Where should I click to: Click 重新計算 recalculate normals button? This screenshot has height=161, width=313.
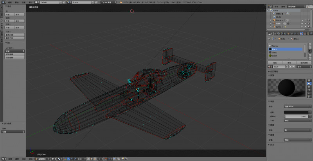click(x=14, y=35)
